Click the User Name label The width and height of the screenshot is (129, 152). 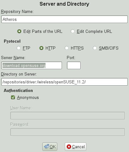click(21, 108)
